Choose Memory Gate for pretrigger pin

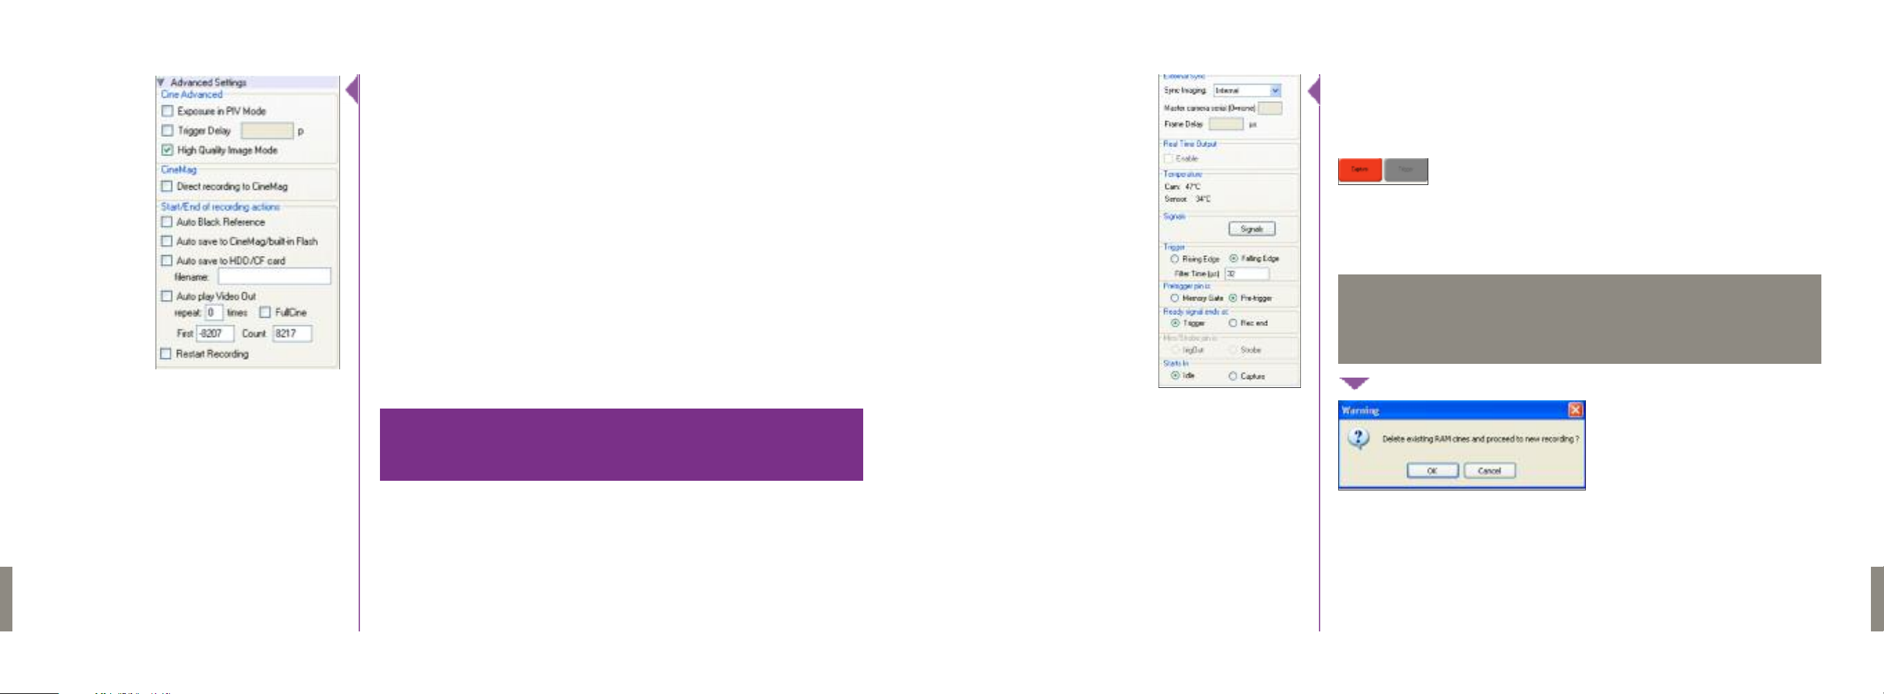click(x=1174, y=299)
